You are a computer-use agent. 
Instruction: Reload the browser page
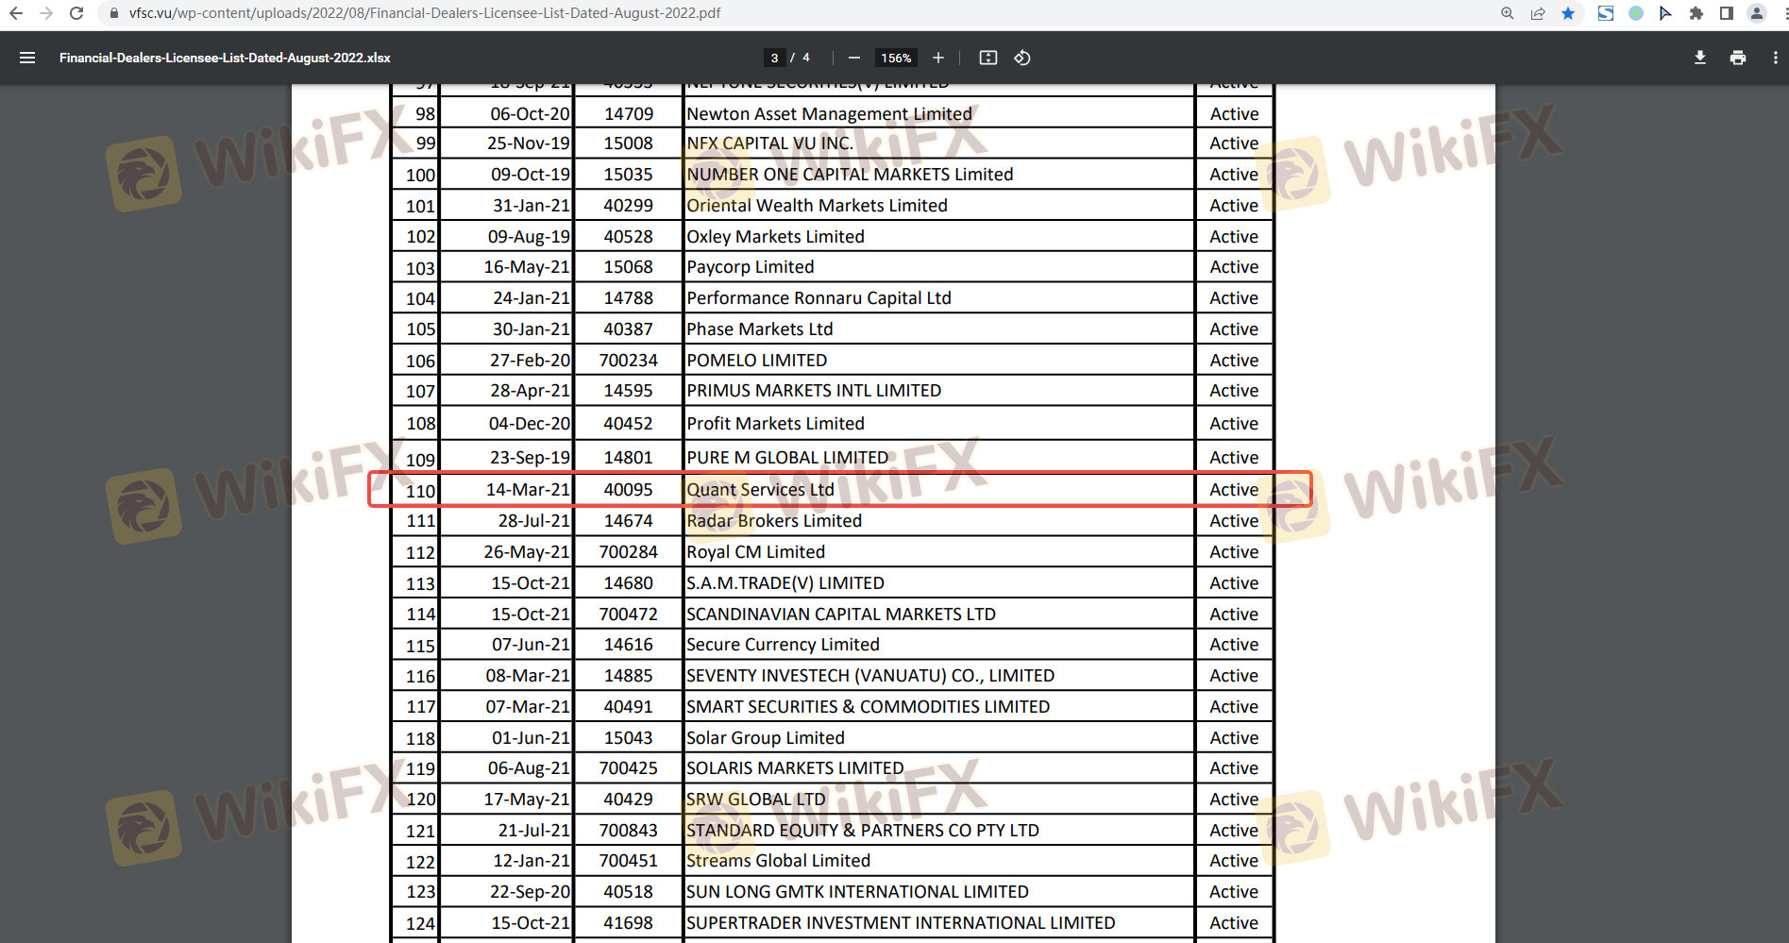76,13
